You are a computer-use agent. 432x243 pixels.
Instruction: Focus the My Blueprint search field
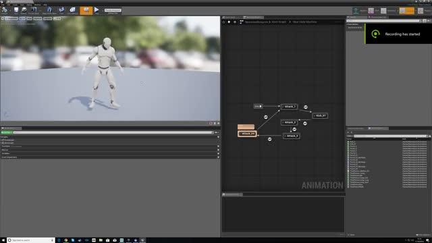pos(113,132)
